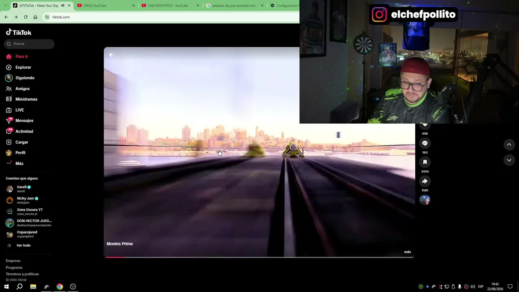Open Mensajes inbox
519x292 pixels.
20,120
